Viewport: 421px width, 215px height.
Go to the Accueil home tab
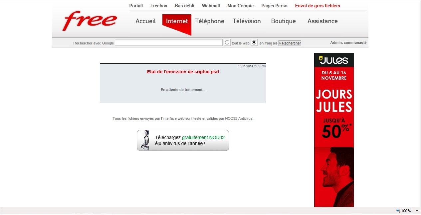click(145, 21)
